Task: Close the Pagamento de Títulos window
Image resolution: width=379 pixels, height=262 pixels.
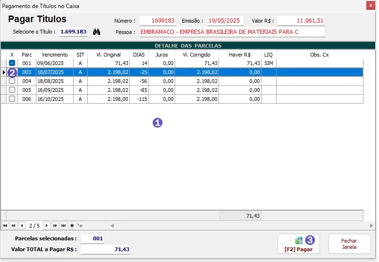Action: pyautogui.click(x=370, y=6)
